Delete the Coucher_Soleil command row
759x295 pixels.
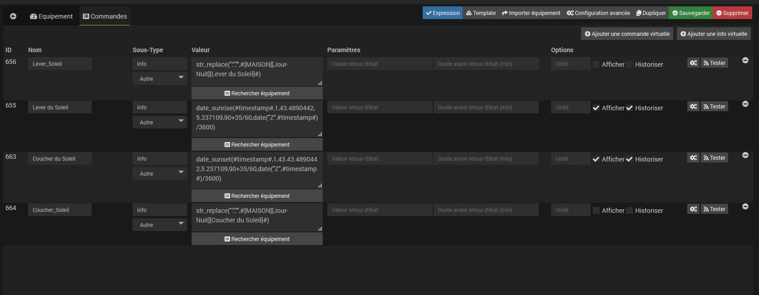click(x=745, y=206)
